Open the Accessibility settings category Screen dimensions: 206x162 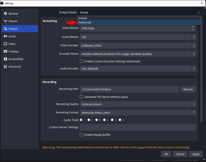tap(20, 59)
